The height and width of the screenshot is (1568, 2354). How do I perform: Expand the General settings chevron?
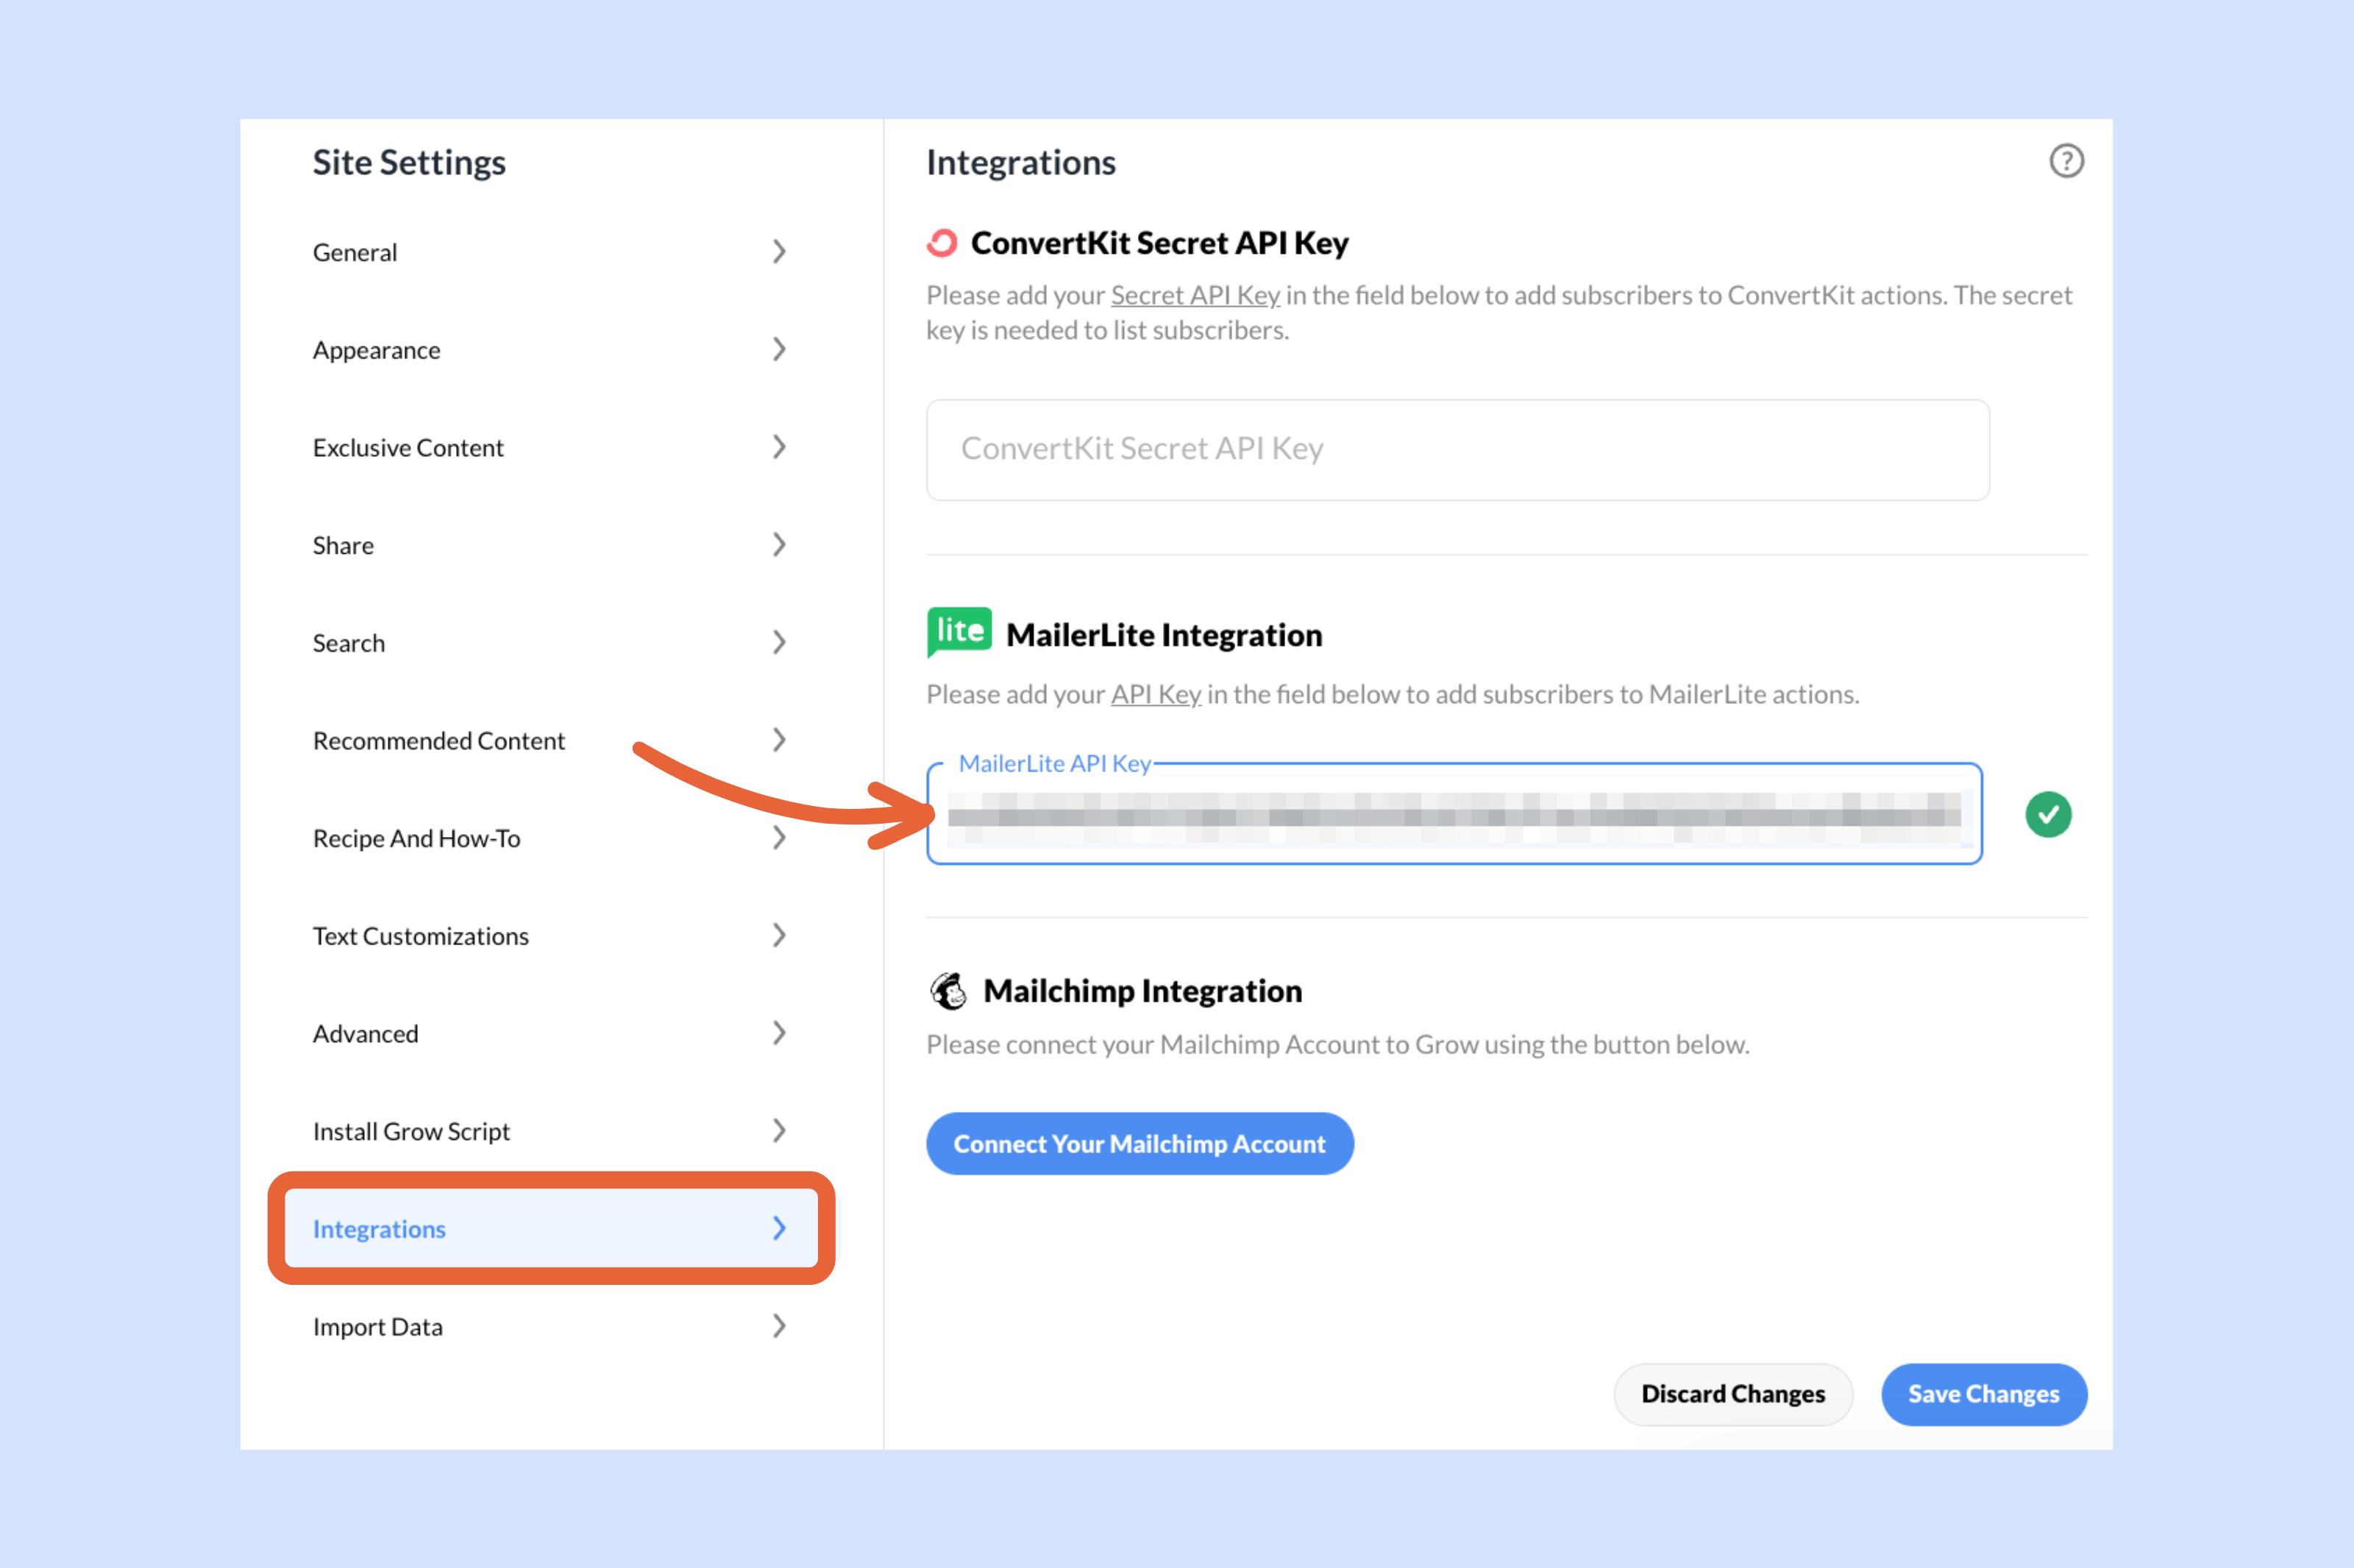click(x=780, y=251)
